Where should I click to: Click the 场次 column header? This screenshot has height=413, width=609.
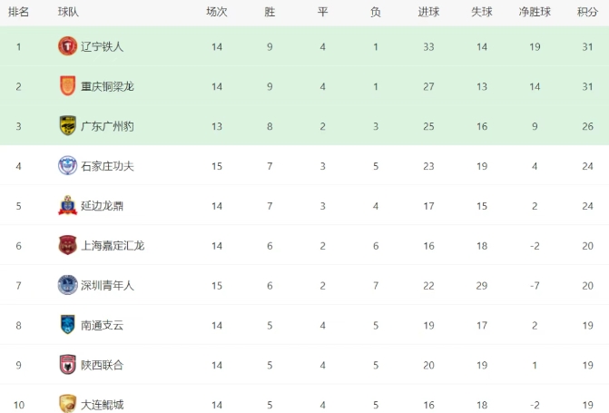tap(216, 12)
